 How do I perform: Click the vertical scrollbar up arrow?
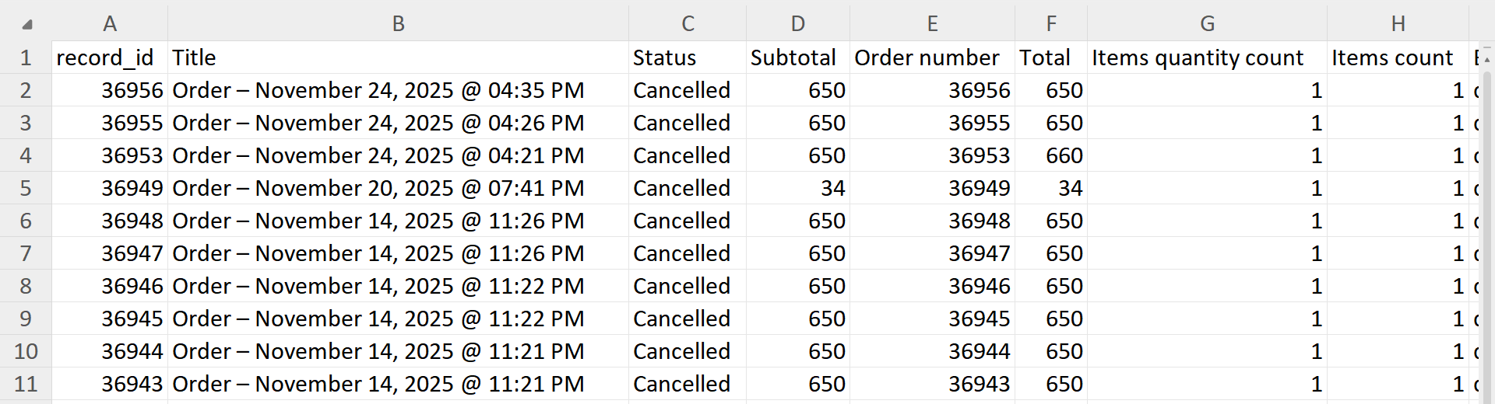coord(1486,59)
